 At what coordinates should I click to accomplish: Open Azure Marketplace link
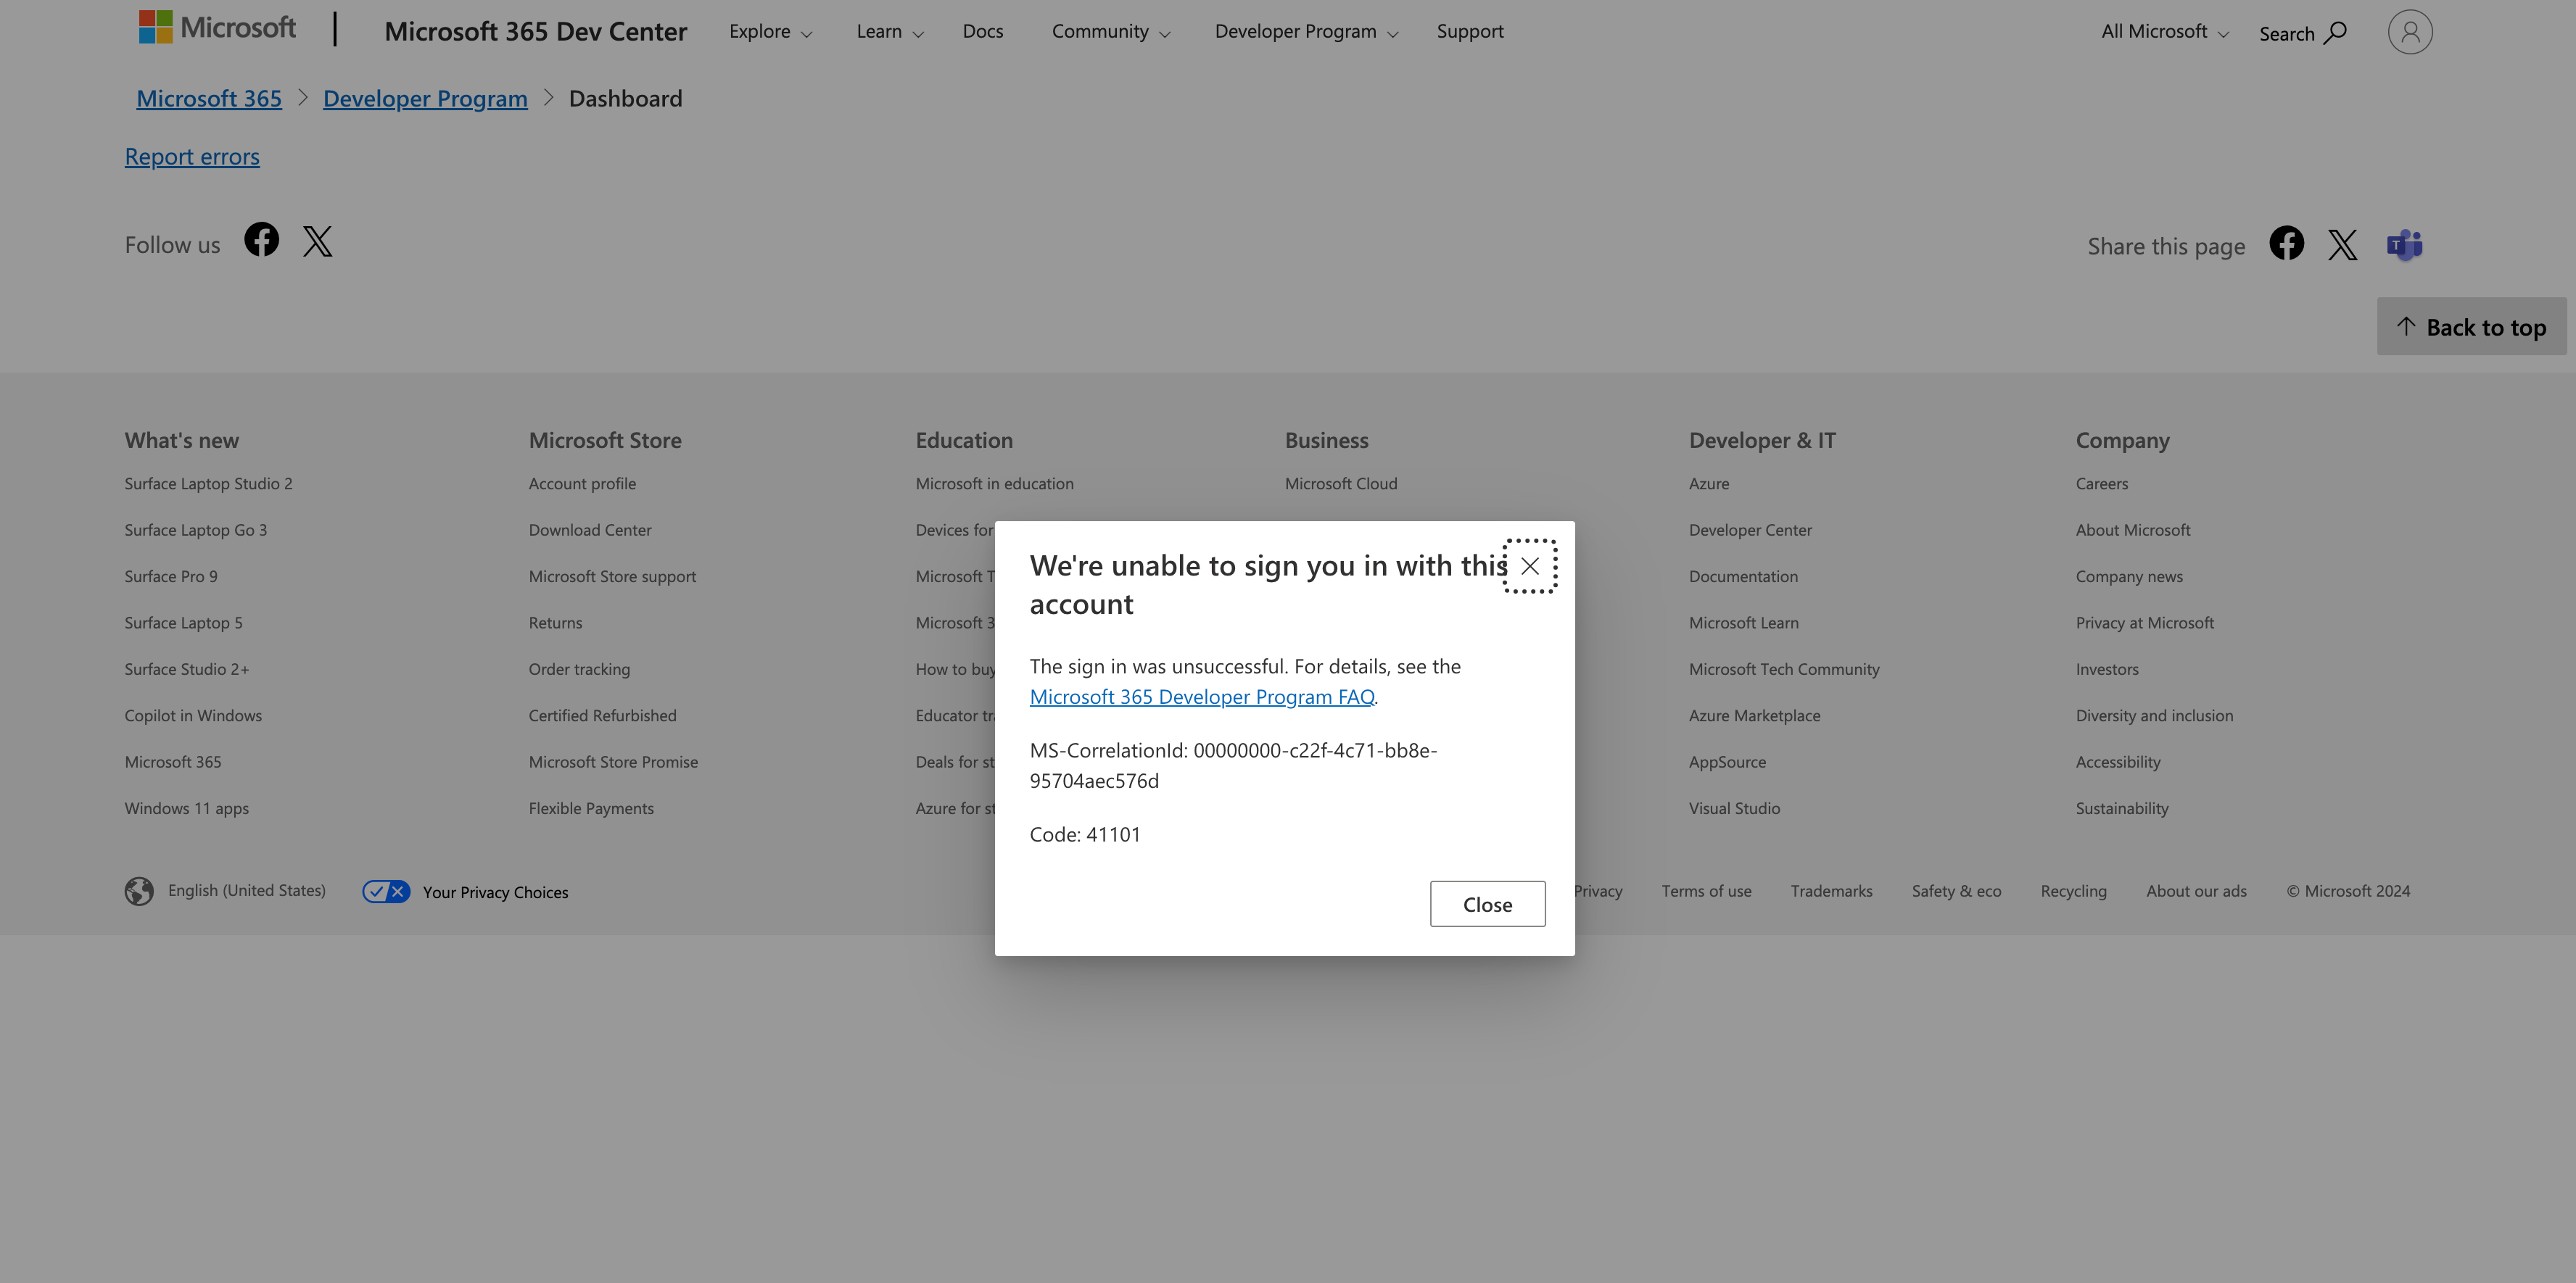tap(1754, 715)
